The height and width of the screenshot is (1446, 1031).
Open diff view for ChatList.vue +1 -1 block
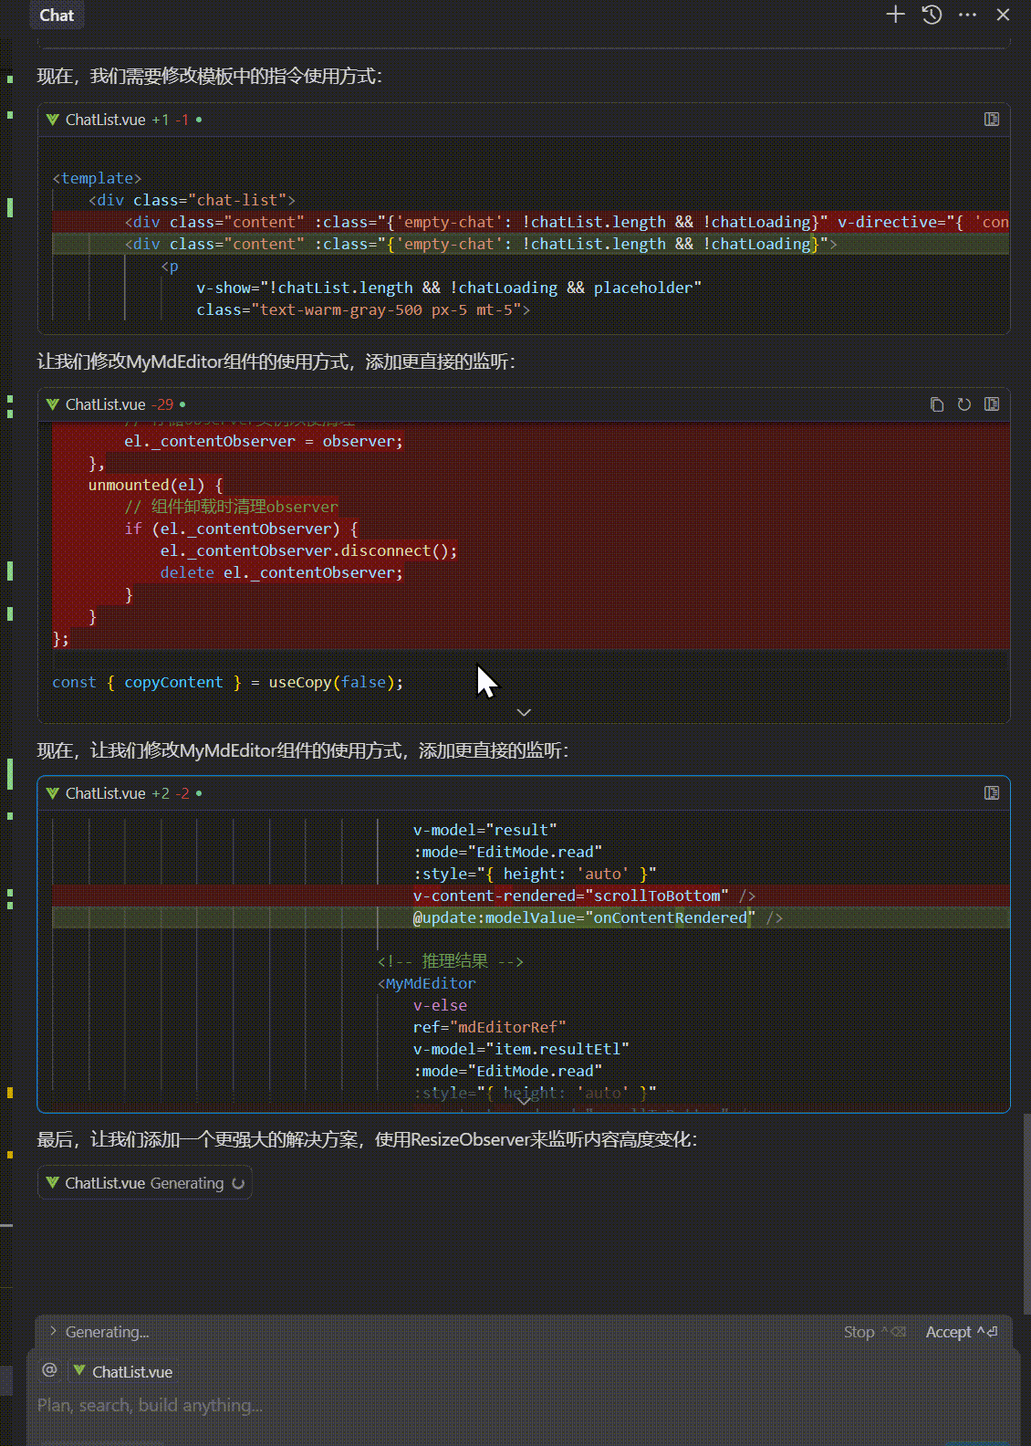click(x=992, y=120)
